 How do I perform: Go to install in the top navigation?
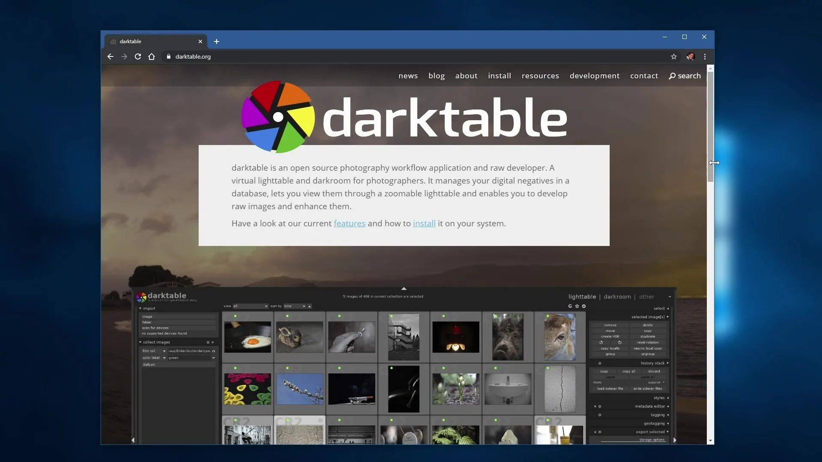(500, 76)
